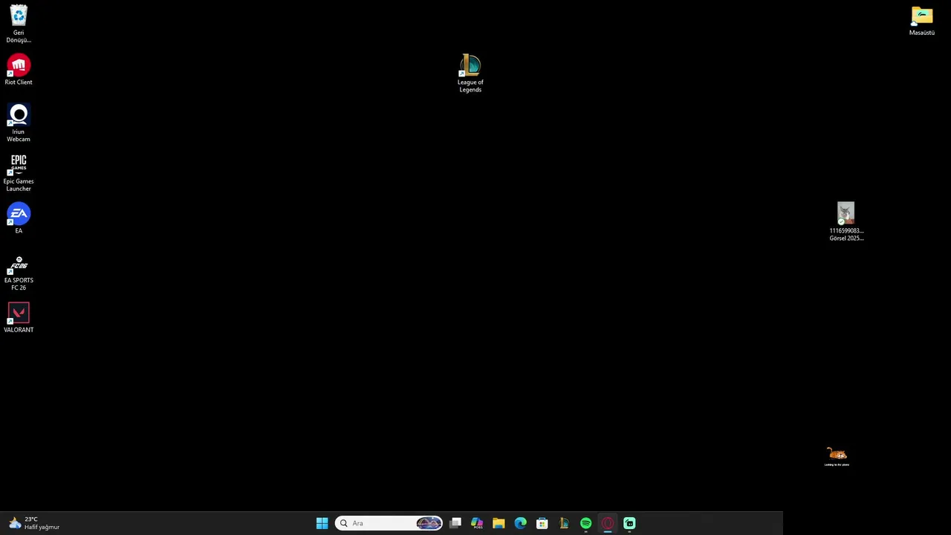Open the weather widget showing Hafif yağmur

(34, 523)
